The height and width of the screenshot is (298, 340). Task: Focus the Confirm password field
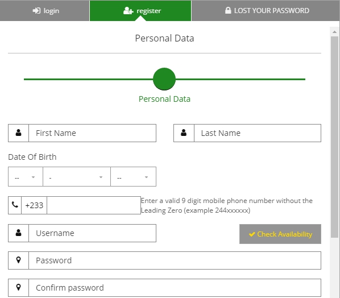pyautogui.click(x=175, y=288)
